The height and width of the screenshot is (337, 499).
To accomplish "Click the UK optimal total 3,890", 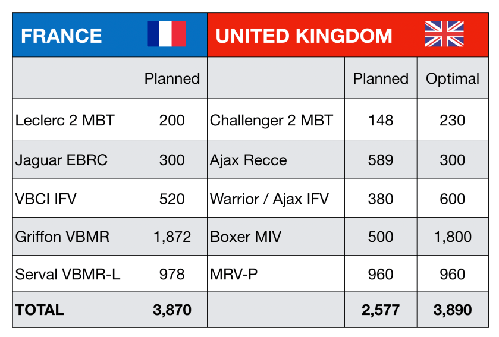I will (x=452, y=310).
